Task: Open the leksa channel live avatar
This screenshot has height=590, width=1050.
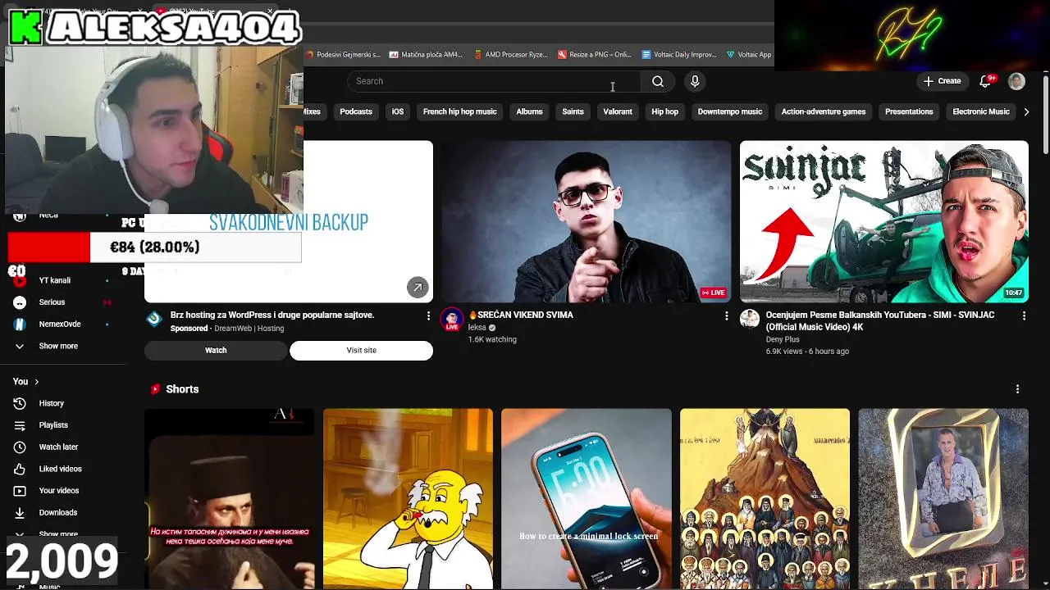Action: pos(451,320)
